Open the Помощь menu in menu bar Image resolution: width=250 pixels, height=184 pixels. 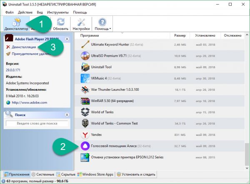point(80,12)
